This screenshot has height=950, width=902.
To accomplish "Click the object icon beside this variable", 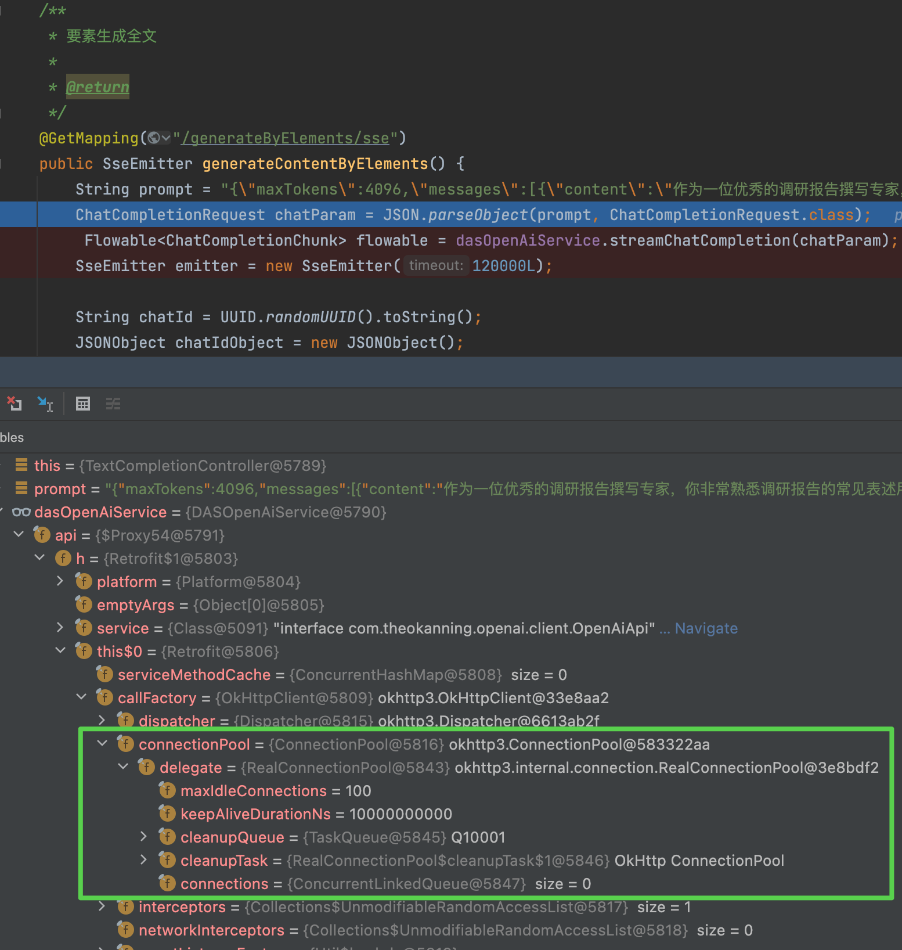I will (21, 465).
